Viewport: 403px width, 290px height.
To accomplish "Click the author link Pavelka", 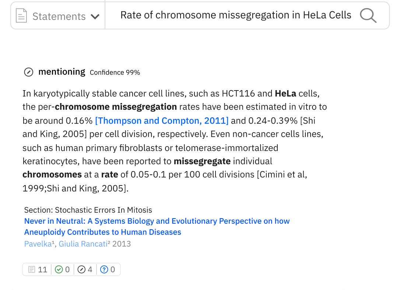I will tap(36, 244).
